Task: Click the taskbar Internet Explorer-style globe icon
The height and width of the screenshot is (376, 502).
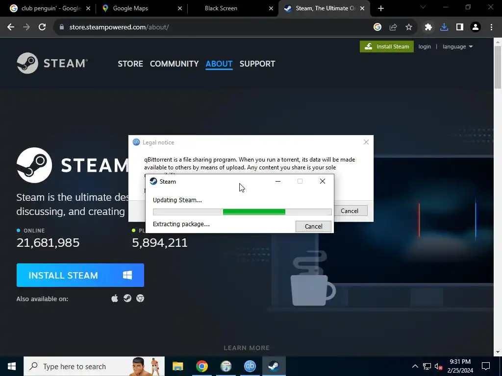Action: [x=226, y=366]
